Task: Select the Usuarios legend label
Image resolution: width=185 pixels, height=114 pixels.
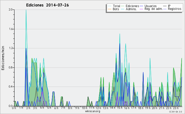Action: (150, 6)
